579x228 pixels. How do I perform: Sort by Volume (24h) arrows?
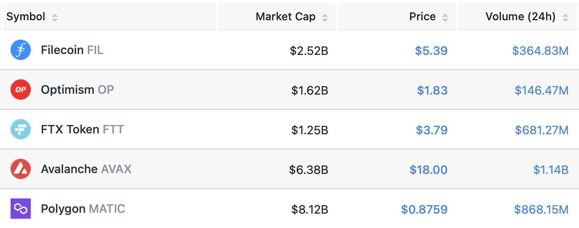tap(565, 17)
